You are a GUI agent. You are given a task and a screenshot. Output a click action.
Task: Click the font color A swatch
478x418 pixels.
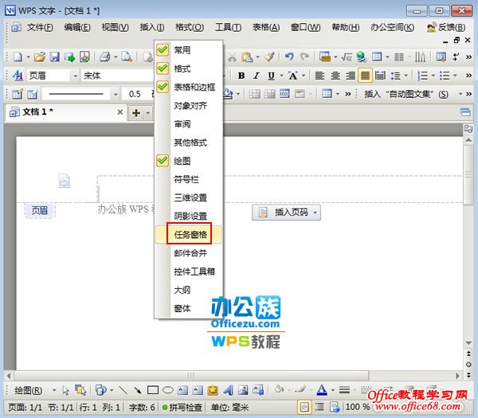(321, 390)
